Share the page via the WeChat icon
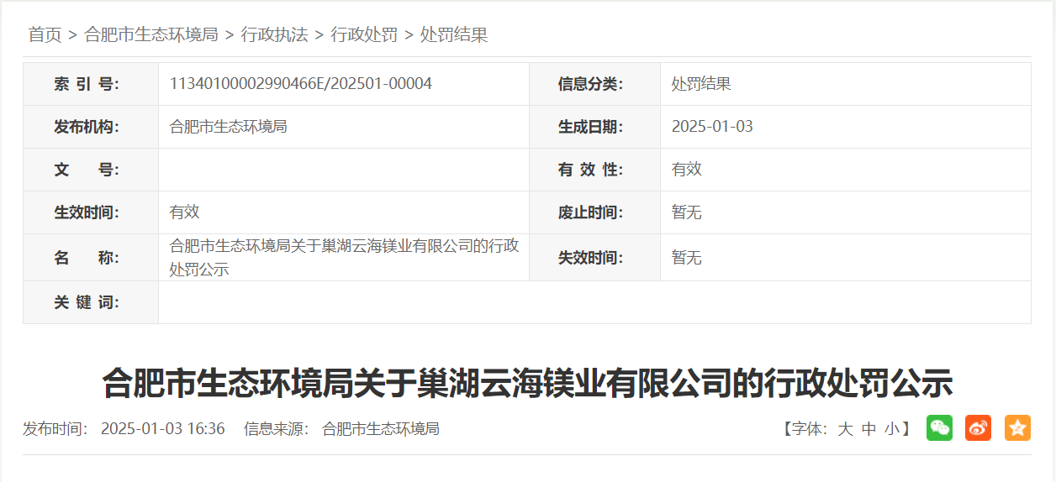Image resolution: width=1056 pixels, height=482 pixels. [939, 427]
